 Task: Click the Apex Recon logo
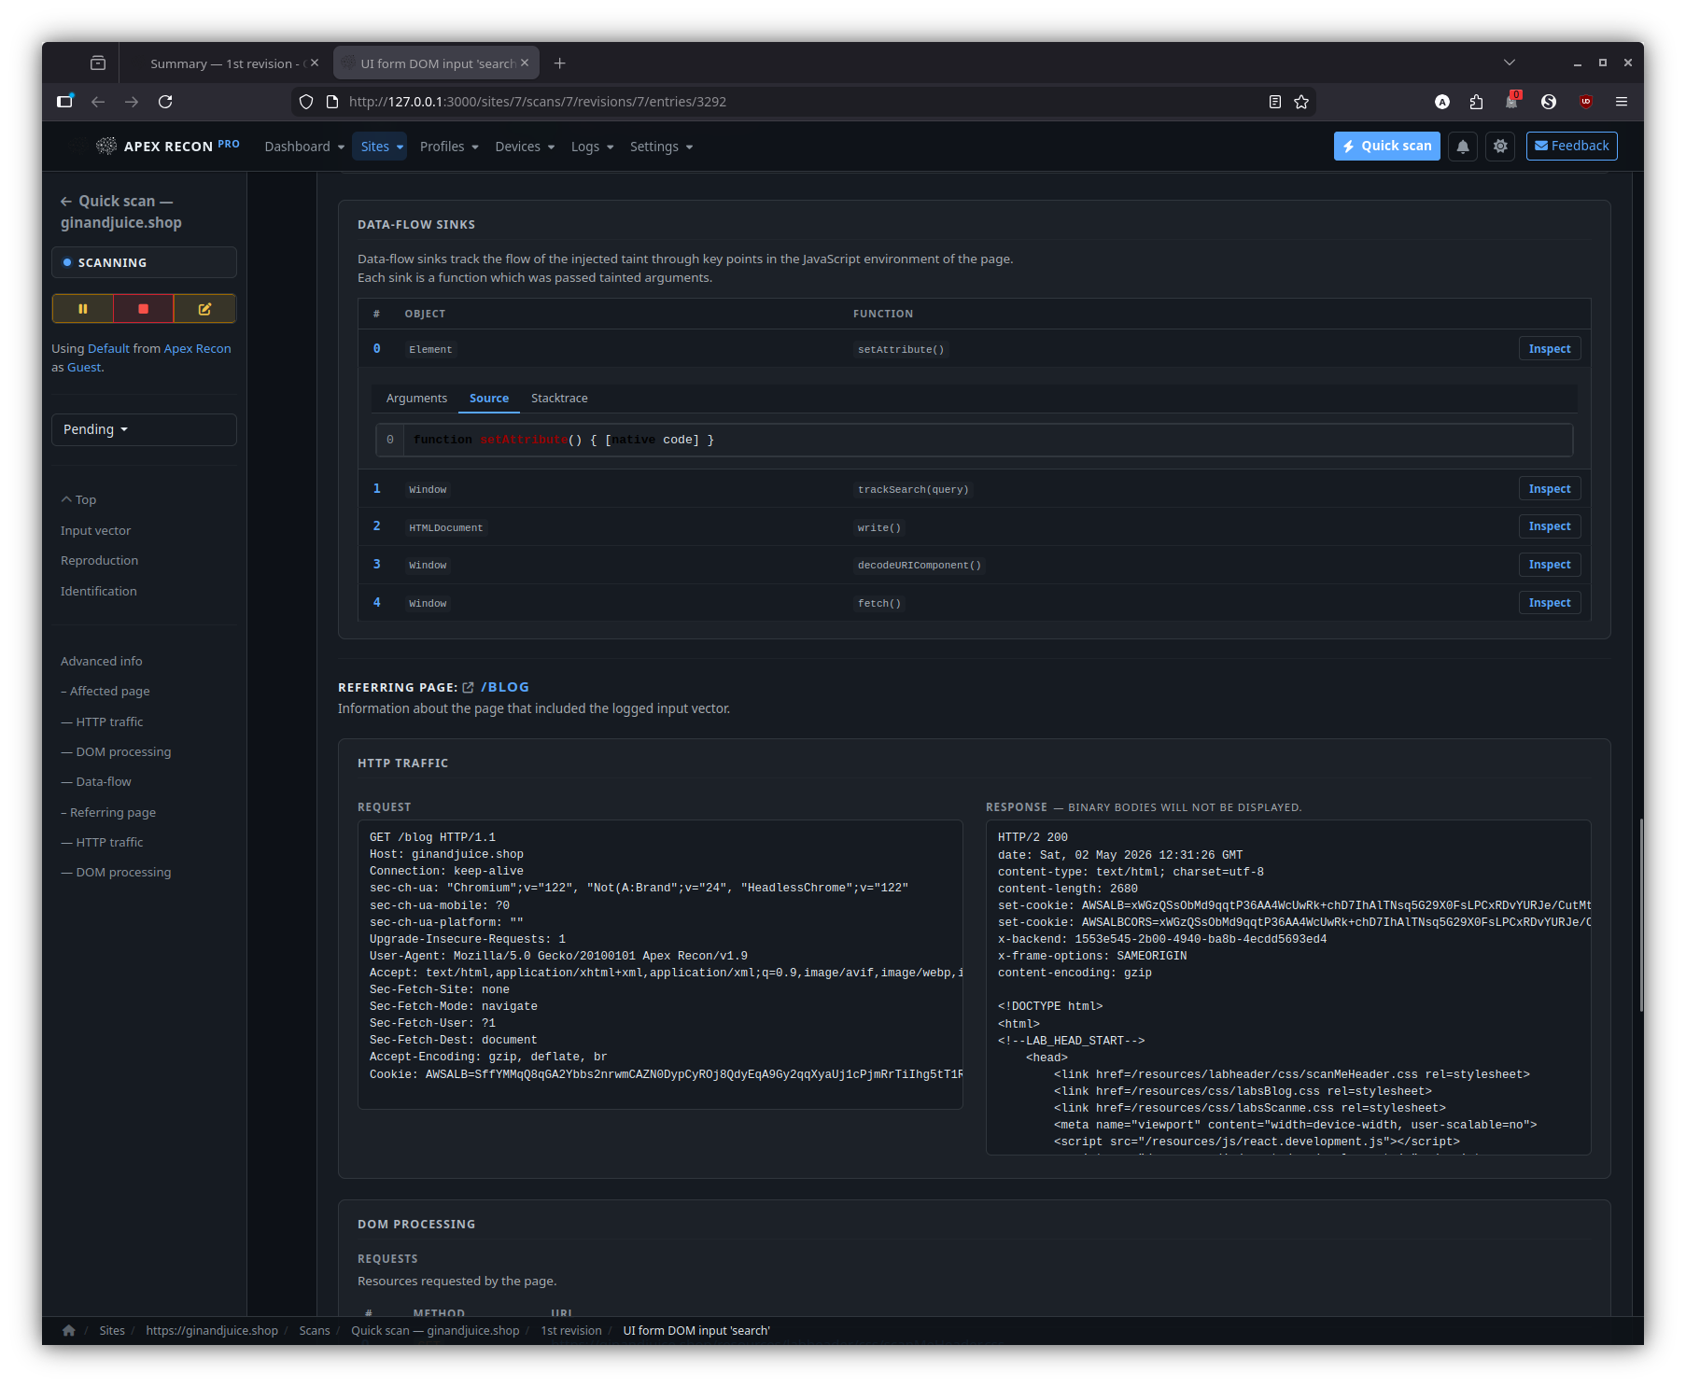[x=168, y=146]
